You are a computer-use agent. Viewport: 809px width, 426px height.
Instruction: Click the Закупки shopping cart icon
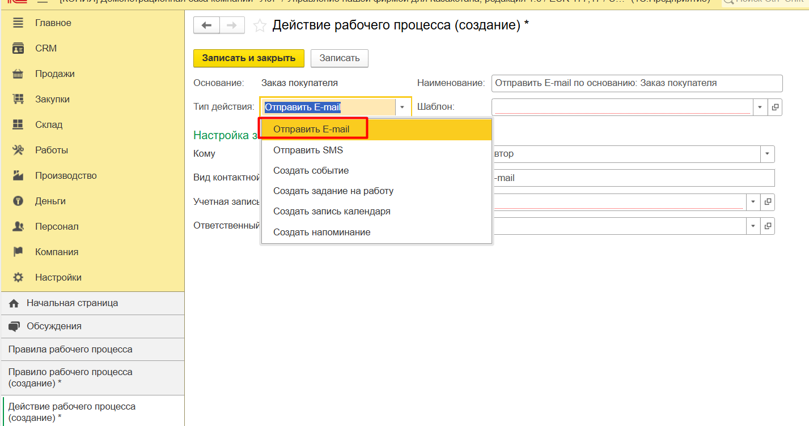18,100
